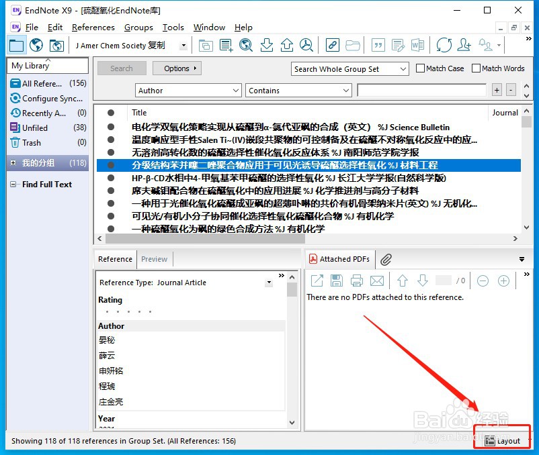Expand 我的分组 group set

point(13,162)
